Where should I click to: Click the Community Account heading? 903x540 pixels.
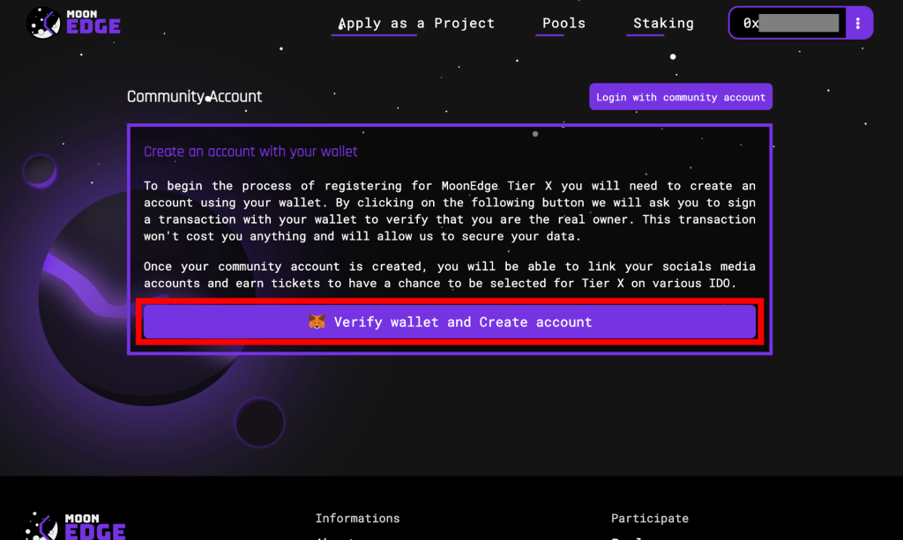coord(194,97)
